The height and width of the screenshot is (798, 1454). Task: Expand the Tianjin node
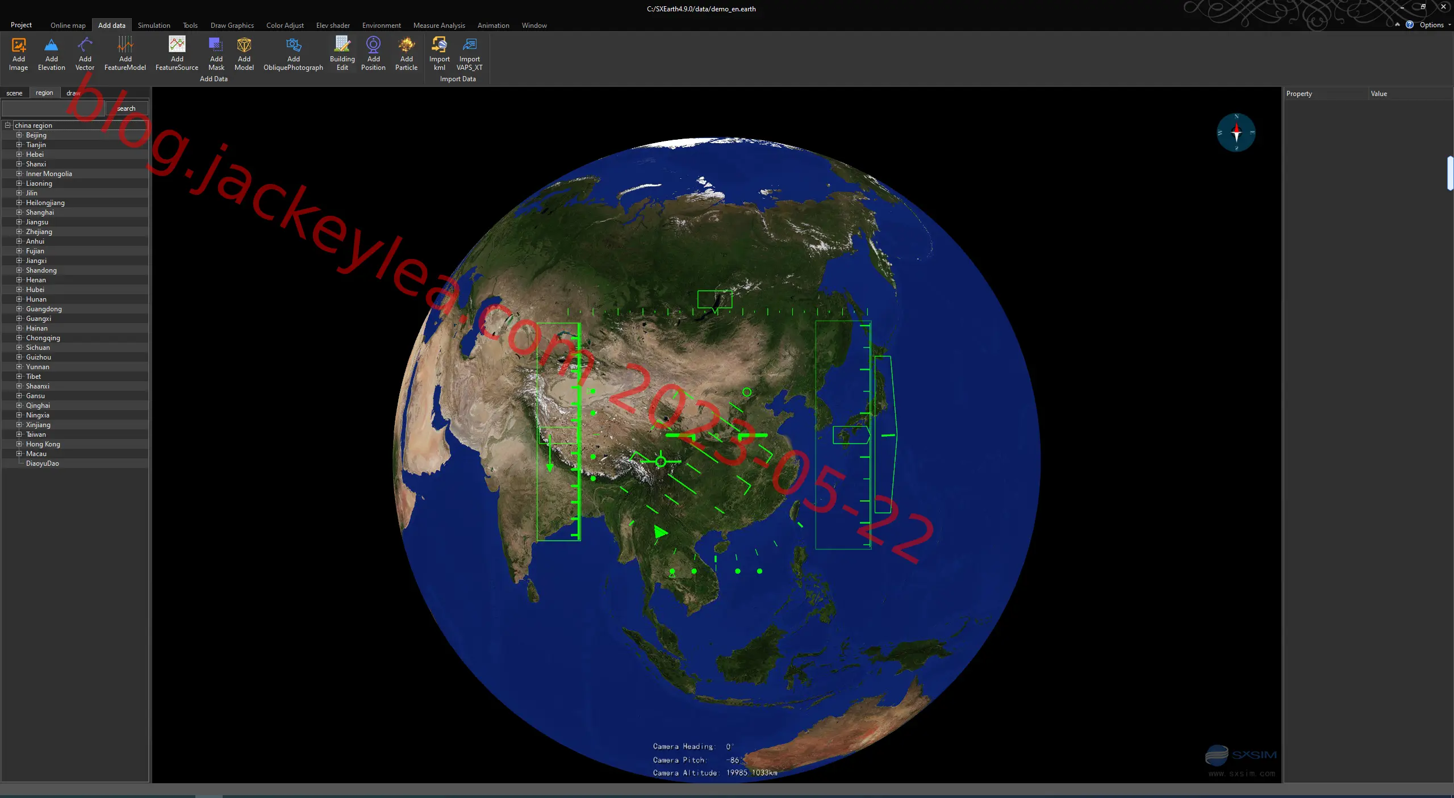click(x=19, y=144)
